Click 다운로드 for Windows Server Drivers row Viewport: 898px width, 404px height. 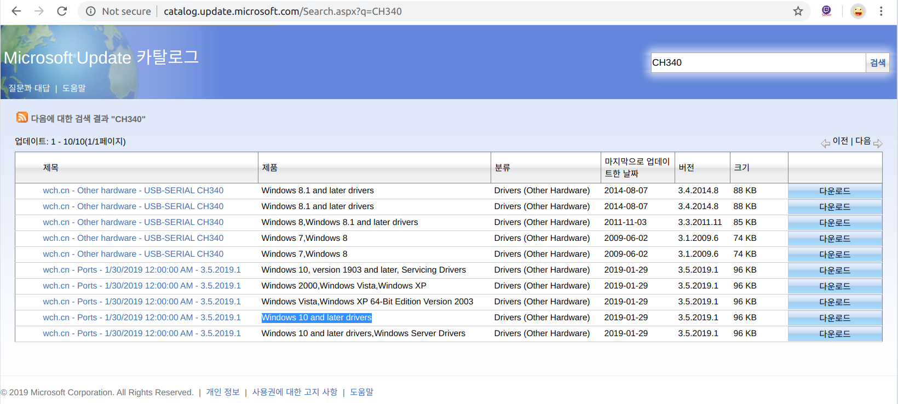pos(835,334)
